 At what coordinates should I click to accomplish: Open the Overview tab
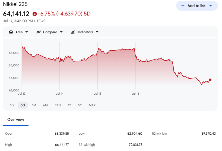pyautogui.click(x=16, y=120)
